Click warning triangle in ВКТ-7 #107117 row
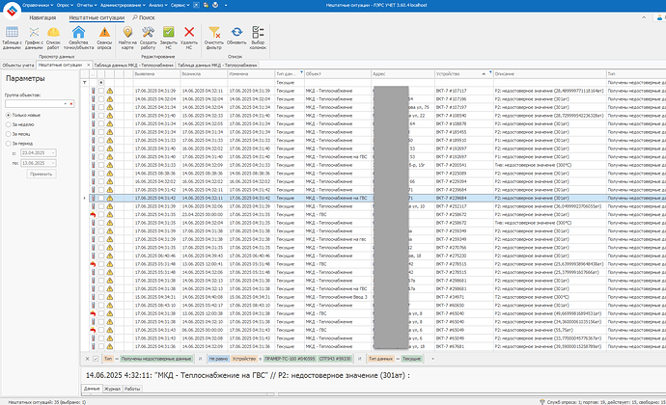This screenshot has width=666, height=405. click(x=110, y=91)
